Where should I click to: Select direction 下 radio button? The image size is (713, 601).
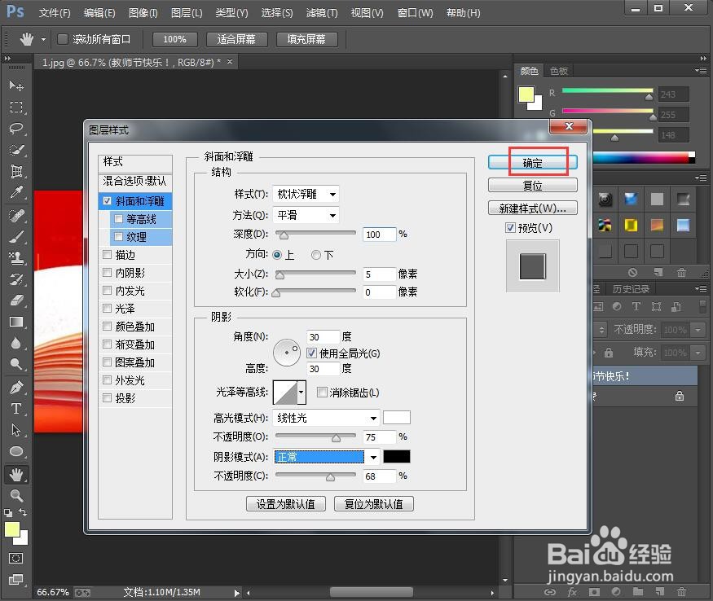pos(316,255)
